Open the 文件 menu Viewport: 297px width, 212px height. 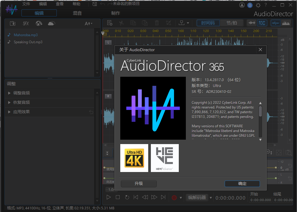[x=26, y=4]
